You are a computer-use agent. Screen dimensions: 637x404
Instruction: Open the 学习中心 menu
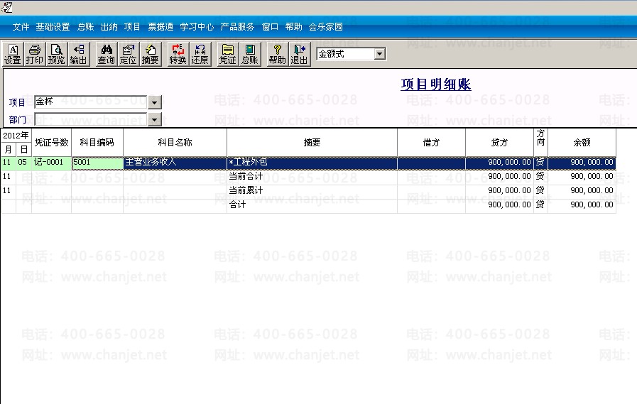(197, 27)
